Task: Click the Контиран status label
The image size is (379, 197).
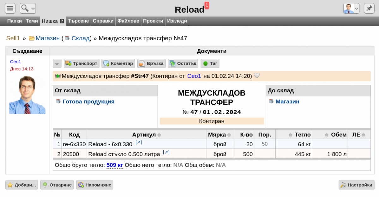Action: click(212, 121)
